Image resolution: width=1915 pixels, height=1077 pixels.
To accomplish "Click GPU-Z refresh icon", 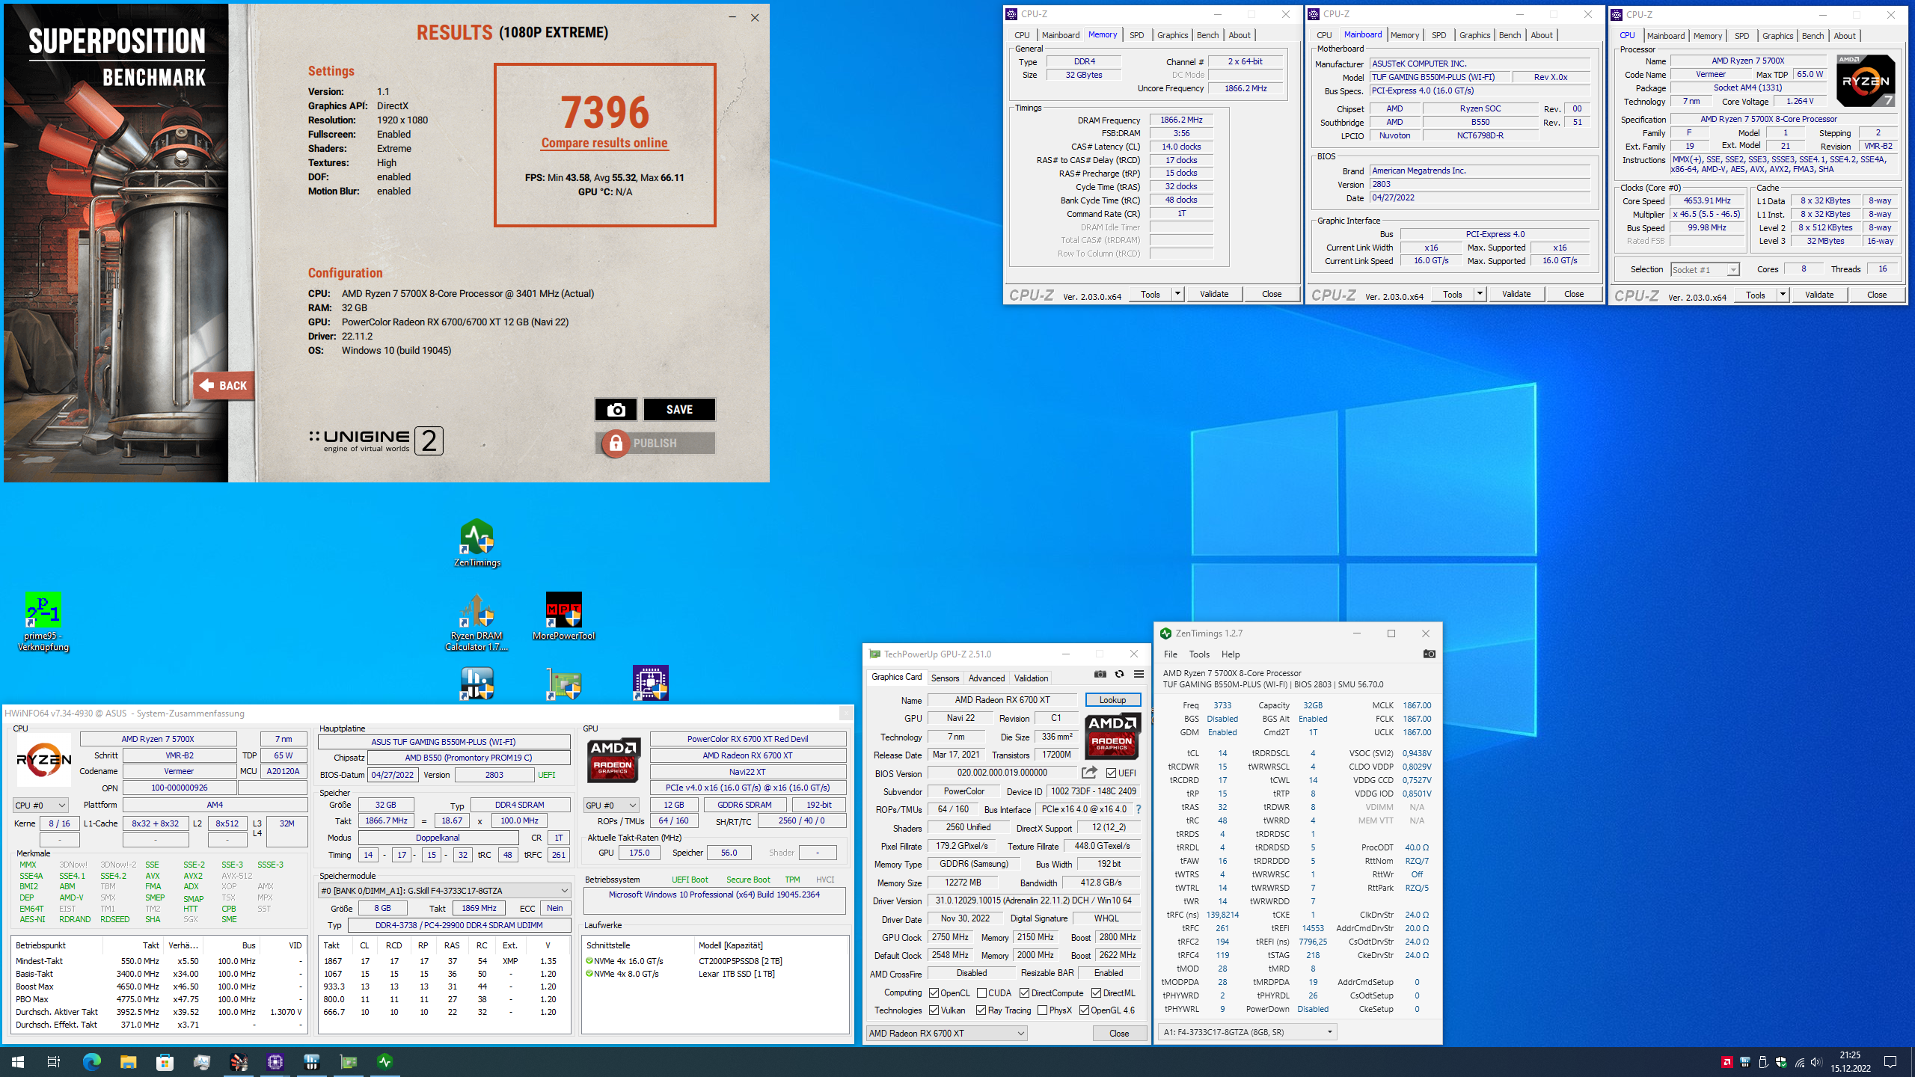I will (x=1119, y=674).
